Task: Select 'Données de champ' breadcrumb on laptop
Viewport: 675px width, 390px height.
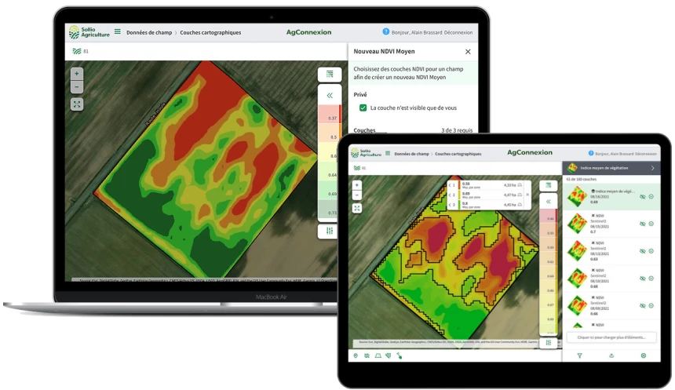Action: click(x=148, y=32)
